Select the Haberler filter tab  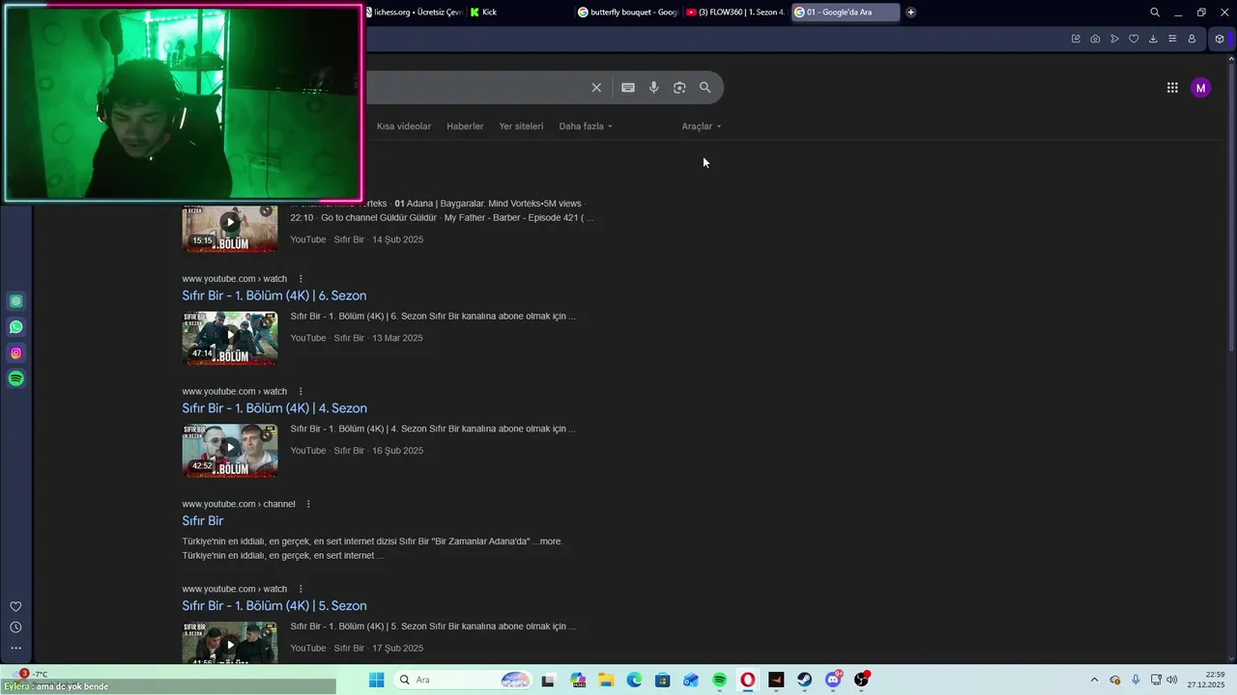tap(465, 126)
